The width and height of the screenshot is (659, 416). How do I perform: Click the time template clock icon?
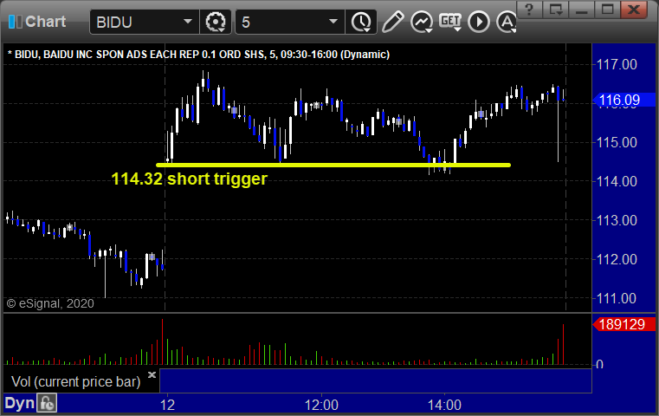click(x=361, y=22)
